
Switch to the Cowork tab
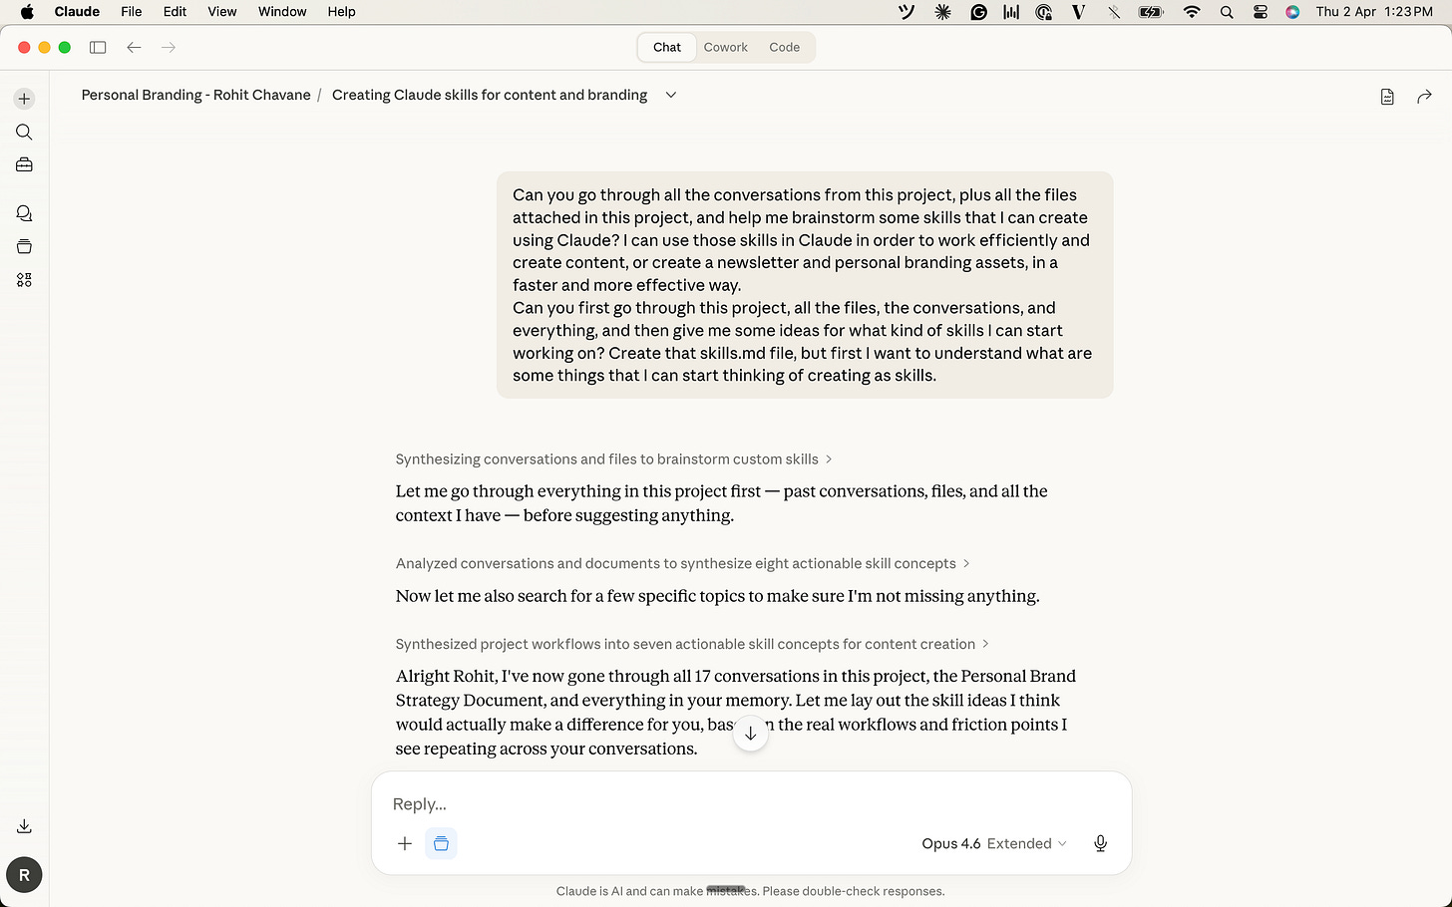(725, 47)
